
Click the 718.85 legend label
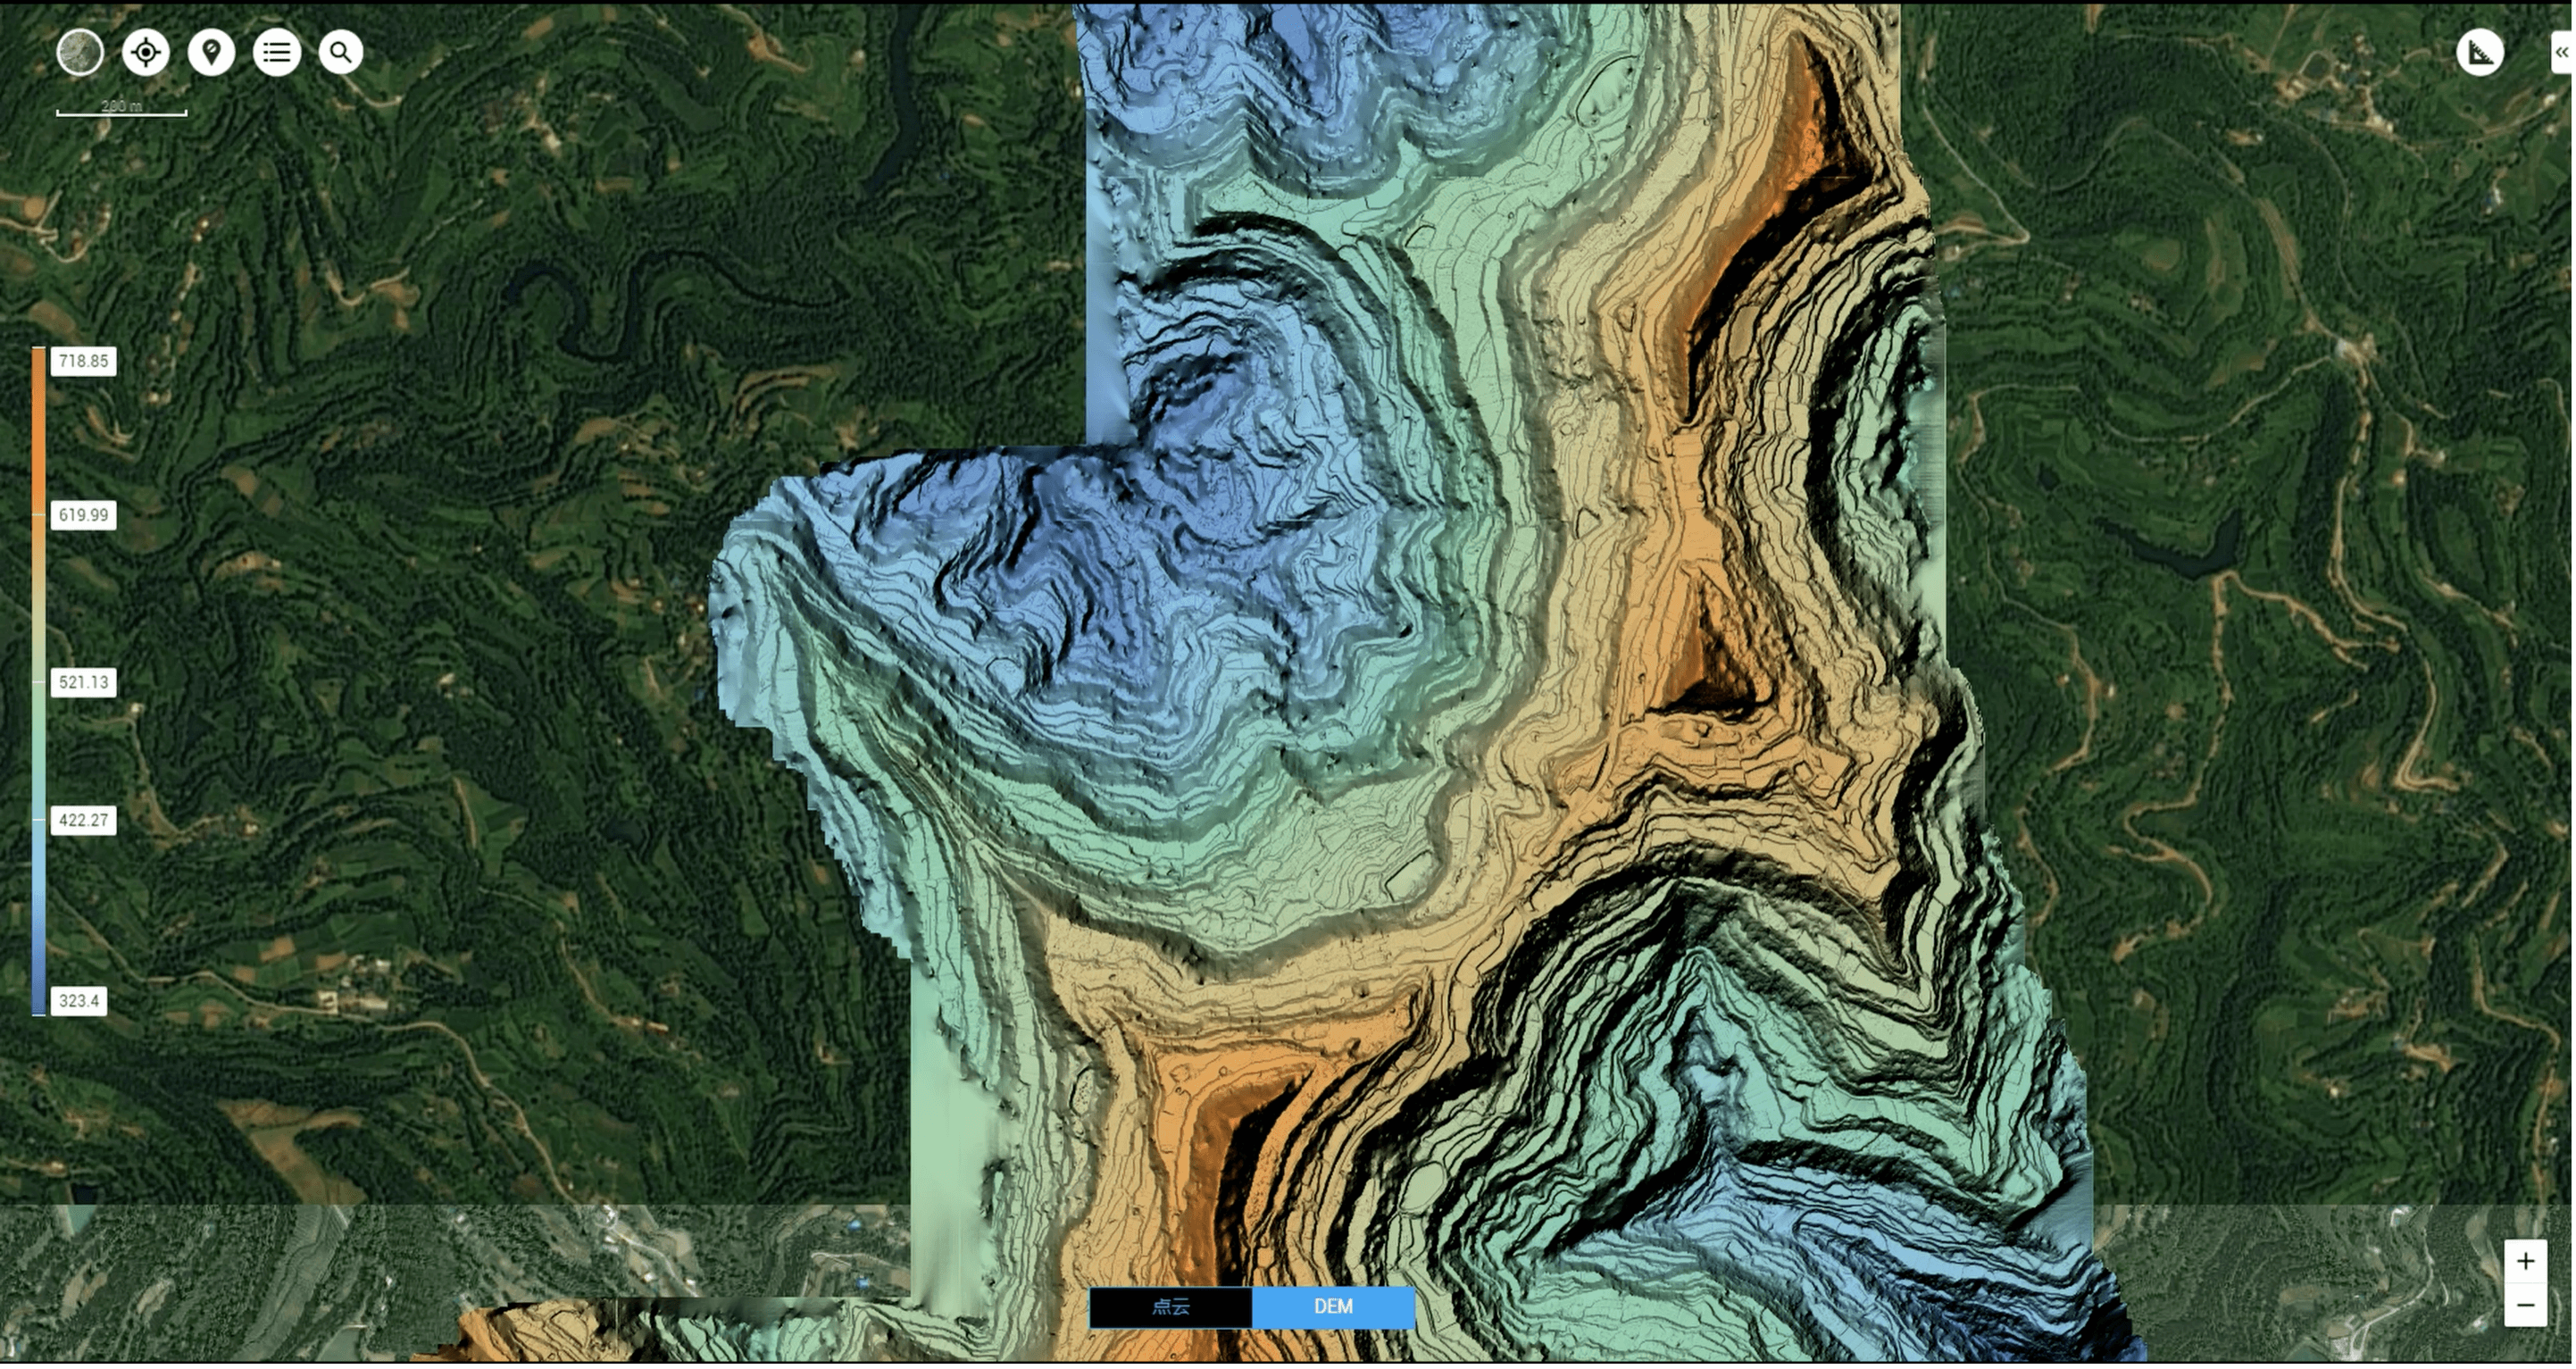click(x=83, y=361)
